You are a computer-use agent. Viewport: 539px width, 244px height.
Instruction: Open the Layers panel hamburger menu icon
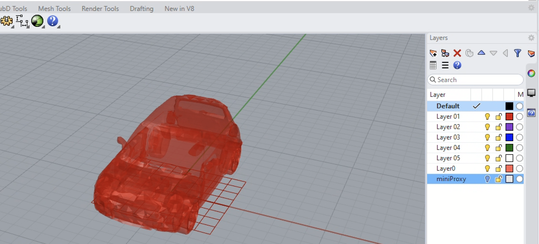(445, 65)
